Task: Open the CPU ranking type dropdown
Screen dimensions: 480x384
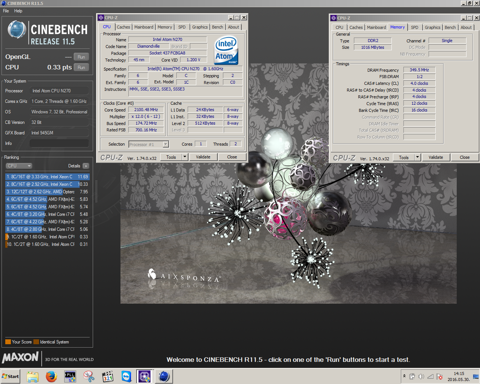Action: tap(19, 166)
